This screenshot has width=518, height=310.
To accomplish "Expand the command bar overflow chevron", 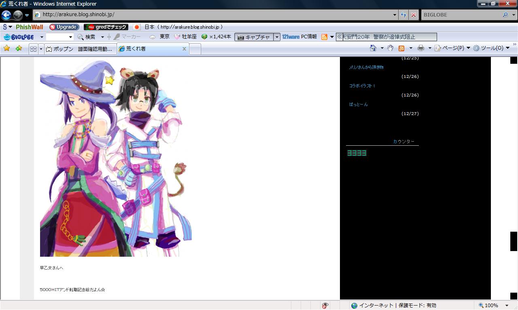I will click(515, 44).
